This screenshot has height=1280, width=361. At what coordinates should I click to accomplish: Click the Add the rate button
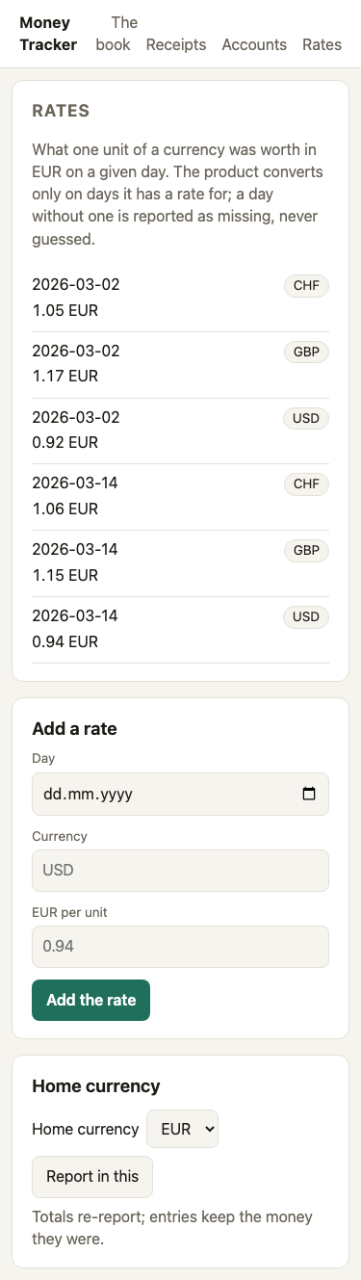coord(91,1000)
